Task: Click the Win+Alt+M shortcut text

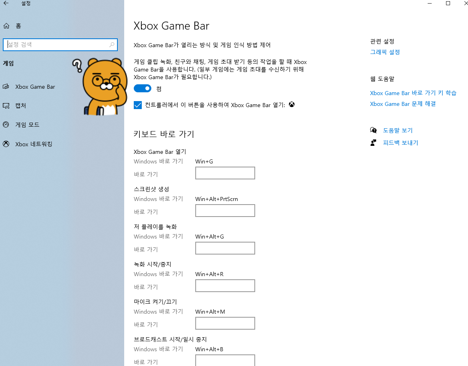Action: [210, 312]
